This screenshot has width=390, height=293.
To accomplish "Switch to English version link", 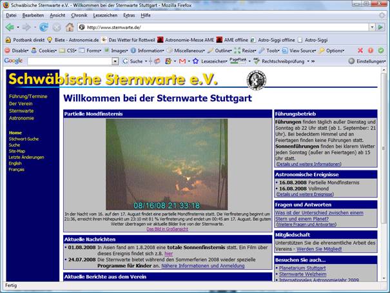I will click(x=15, y=163).
